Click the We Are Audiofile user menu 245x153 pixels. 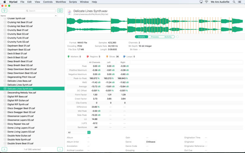(220, 2)
